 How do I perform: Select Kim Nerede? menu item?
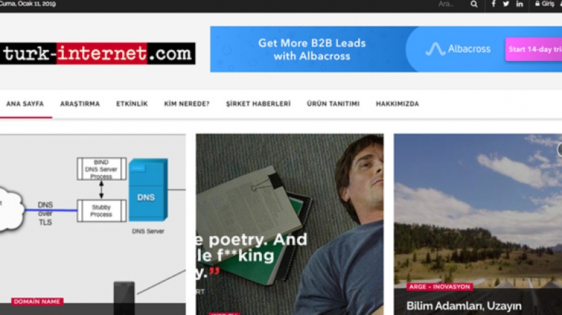pos(187,103)
